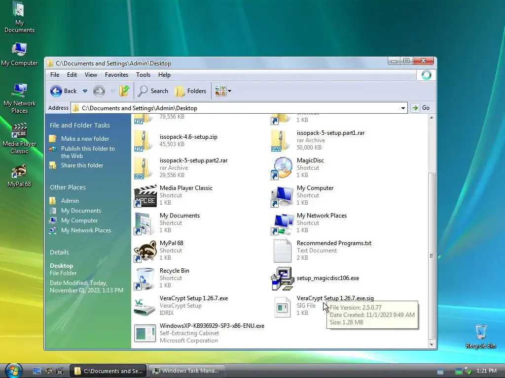Image resolution: width=505 pixels, height=378 pixels.
Task: Open the File menu
Action: (55, 75)
